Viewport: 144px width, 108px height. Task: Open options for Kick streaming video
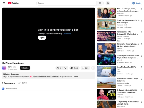click(141, 32)
